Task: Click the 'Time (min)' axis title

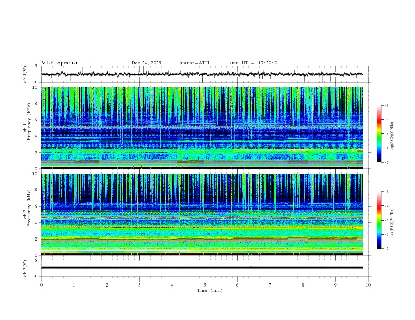Action: [210, 290]
